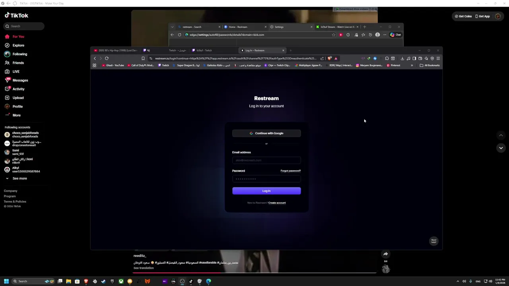The height and width of the screenshot is (286, 509).
Task: Open Brave downloads icon
Action: [x=402, y=58]
